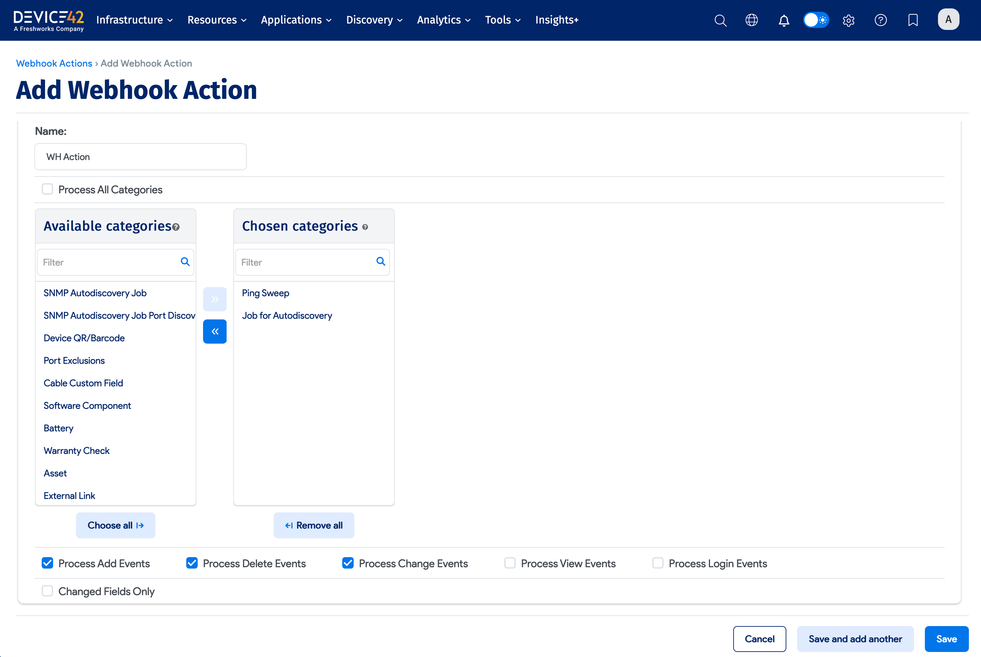The width and height of the screenshot is (981, 657).
Task: Click the Name input field
Action: coord(140,157)
